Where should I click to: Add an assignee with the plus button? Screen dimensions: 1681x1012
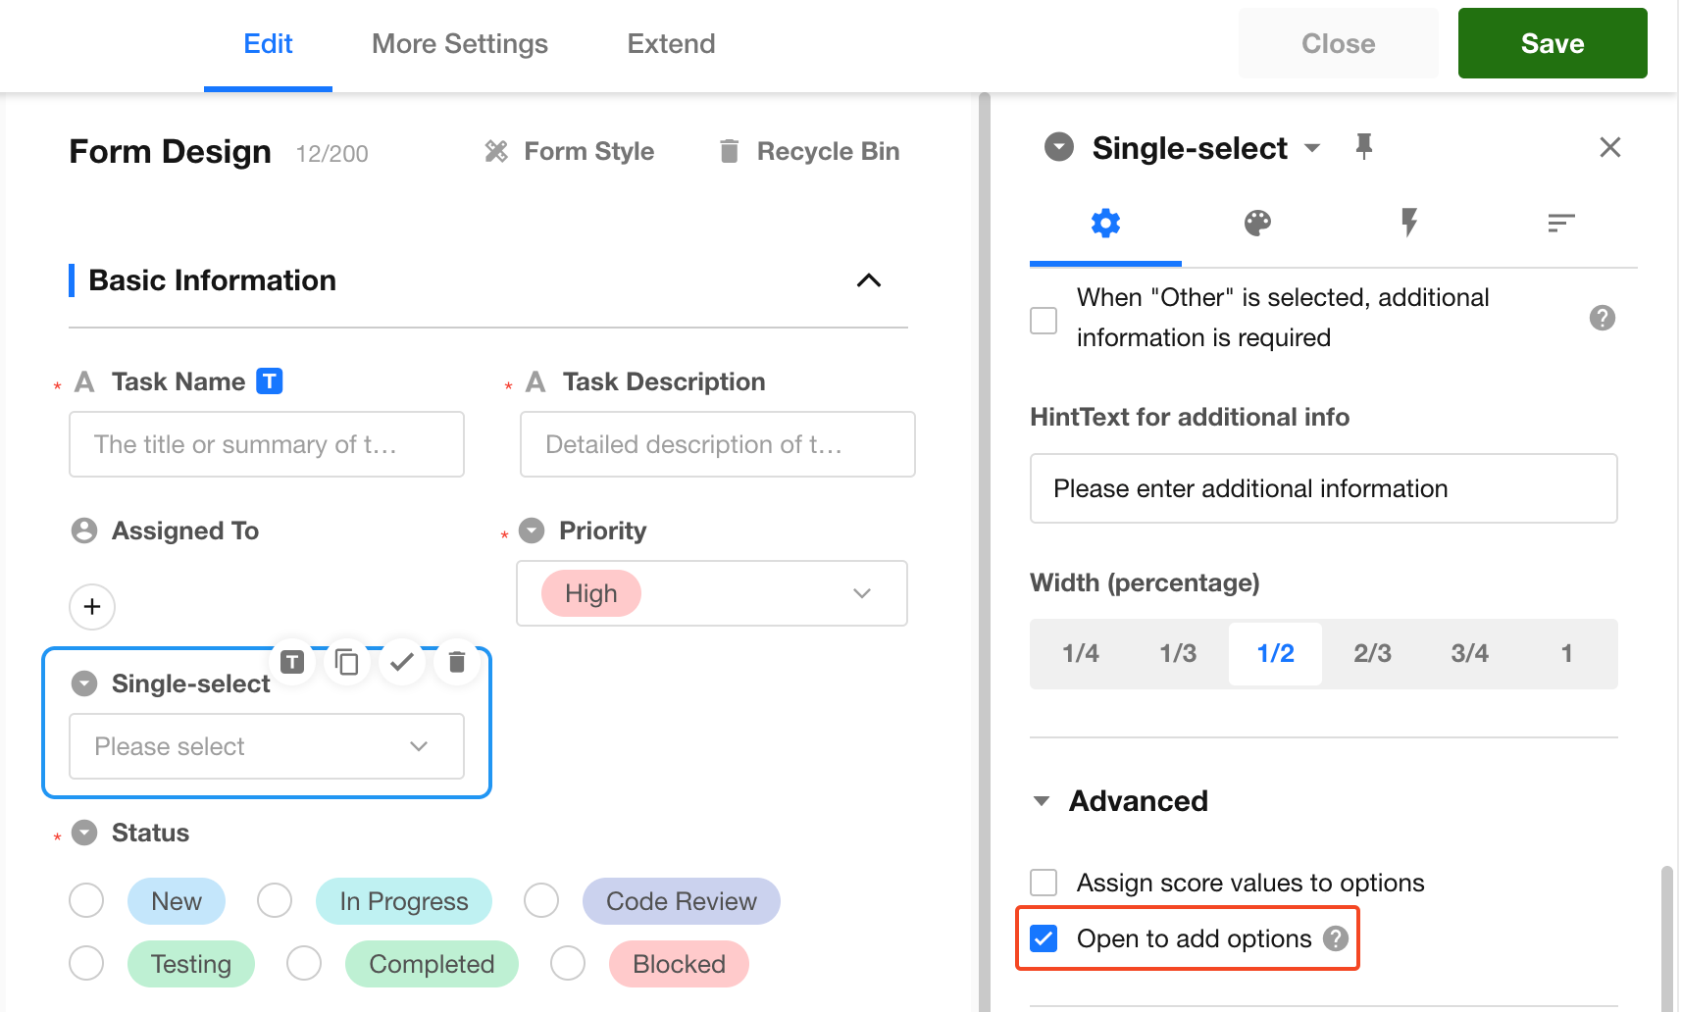pyautogui.click(x=92, y=607)
